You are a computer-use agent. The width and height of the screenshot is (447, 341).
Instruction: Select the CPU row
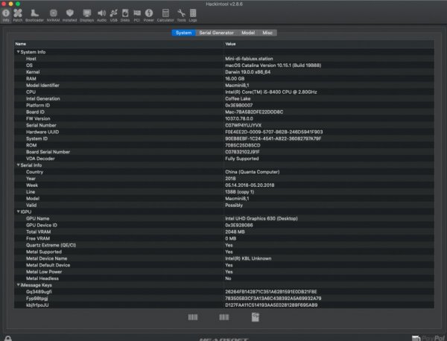tap(224, 92)
